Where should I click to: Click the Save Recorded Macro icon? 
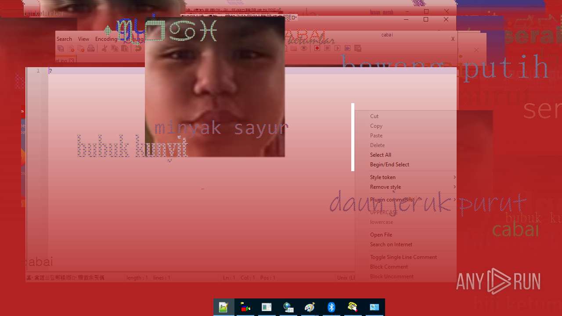[358, 48]
